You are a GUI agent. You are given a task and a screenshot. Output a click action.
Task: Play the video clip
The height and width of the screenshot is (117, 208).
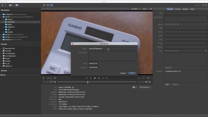click(x=95, y=78)
